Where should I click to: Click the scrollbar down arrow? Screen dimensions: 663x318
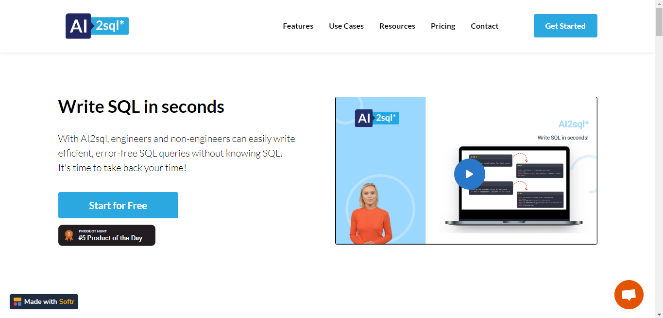click(659, 314)
